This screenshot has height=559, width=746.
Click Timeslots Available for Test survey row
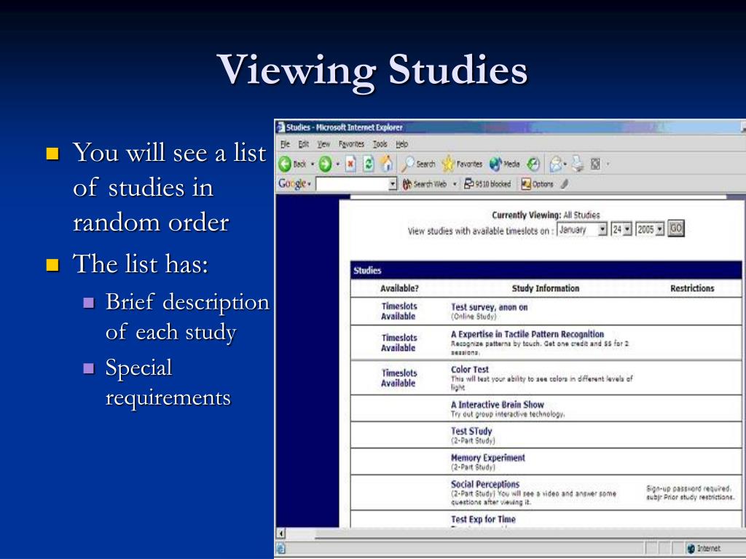[x=398, y=312]
